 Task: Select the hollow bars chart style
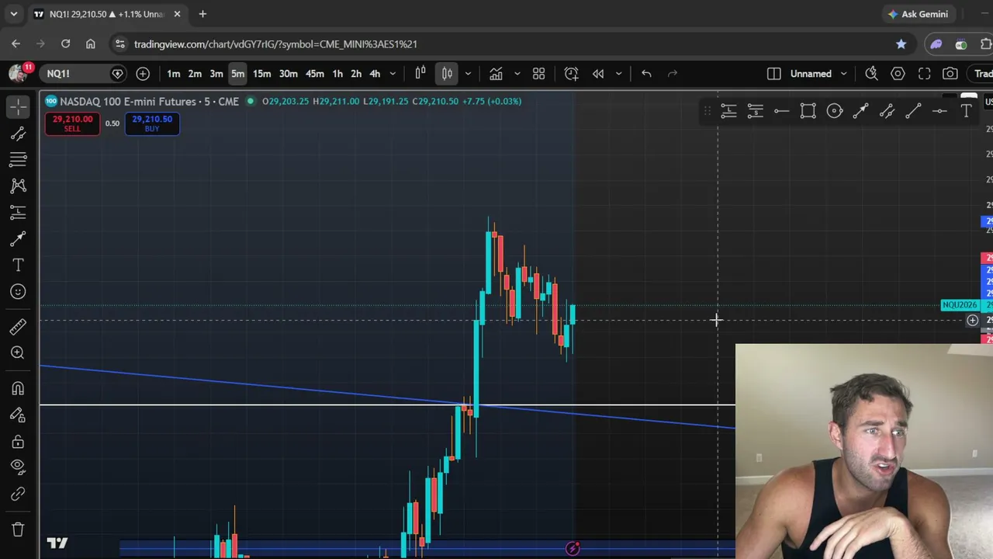point(420,74)
